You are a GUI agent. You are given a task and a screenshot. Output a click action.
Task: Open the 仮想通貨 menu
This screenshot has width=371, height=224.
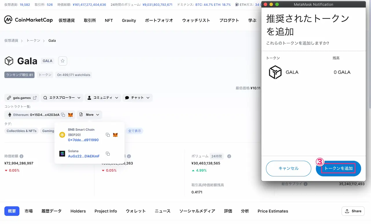tap(67, 20)
